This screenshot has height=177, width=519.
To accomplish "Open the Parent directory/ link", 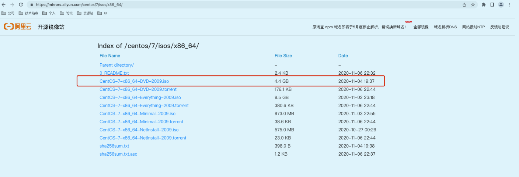I will tap(116, 65).
